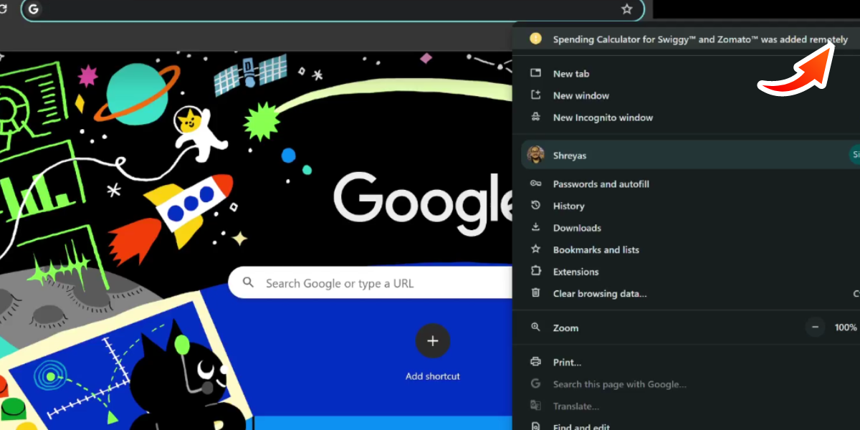Expand the History submenu
Viewport: 860px width, 430px height.
click(x=568, y=206)
